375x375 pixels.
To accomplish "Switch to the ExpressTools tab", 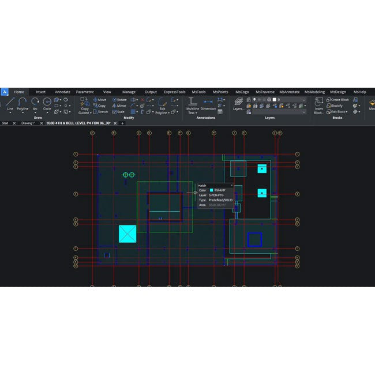I will pyautogui.click(x=174, y=92).
